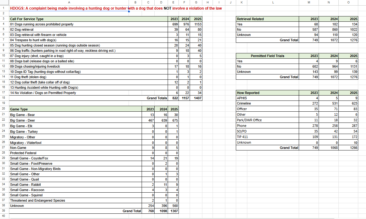Select the column A header
Screen dimensions: 366x219
tap(69, 2)
